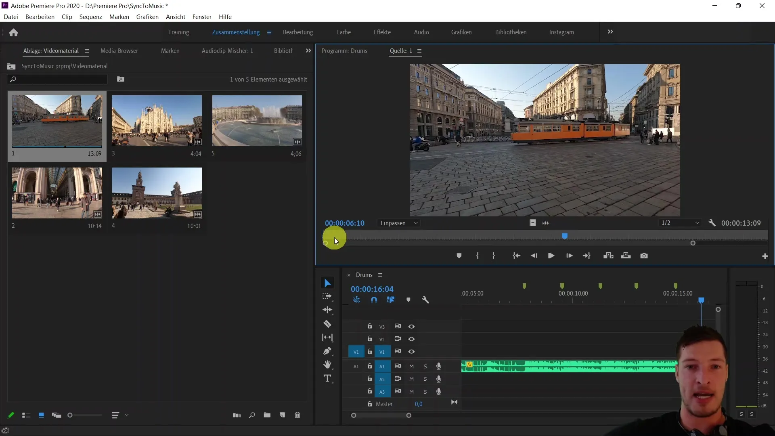Viewport: 775px width, 436px height.
Task: Go to Out point
Action: coord(586,256)
